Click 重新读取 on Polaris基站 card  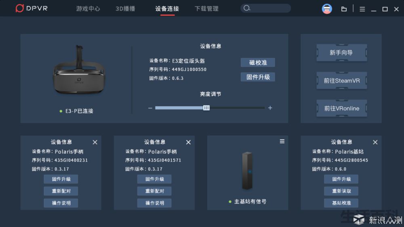point(341,191)
